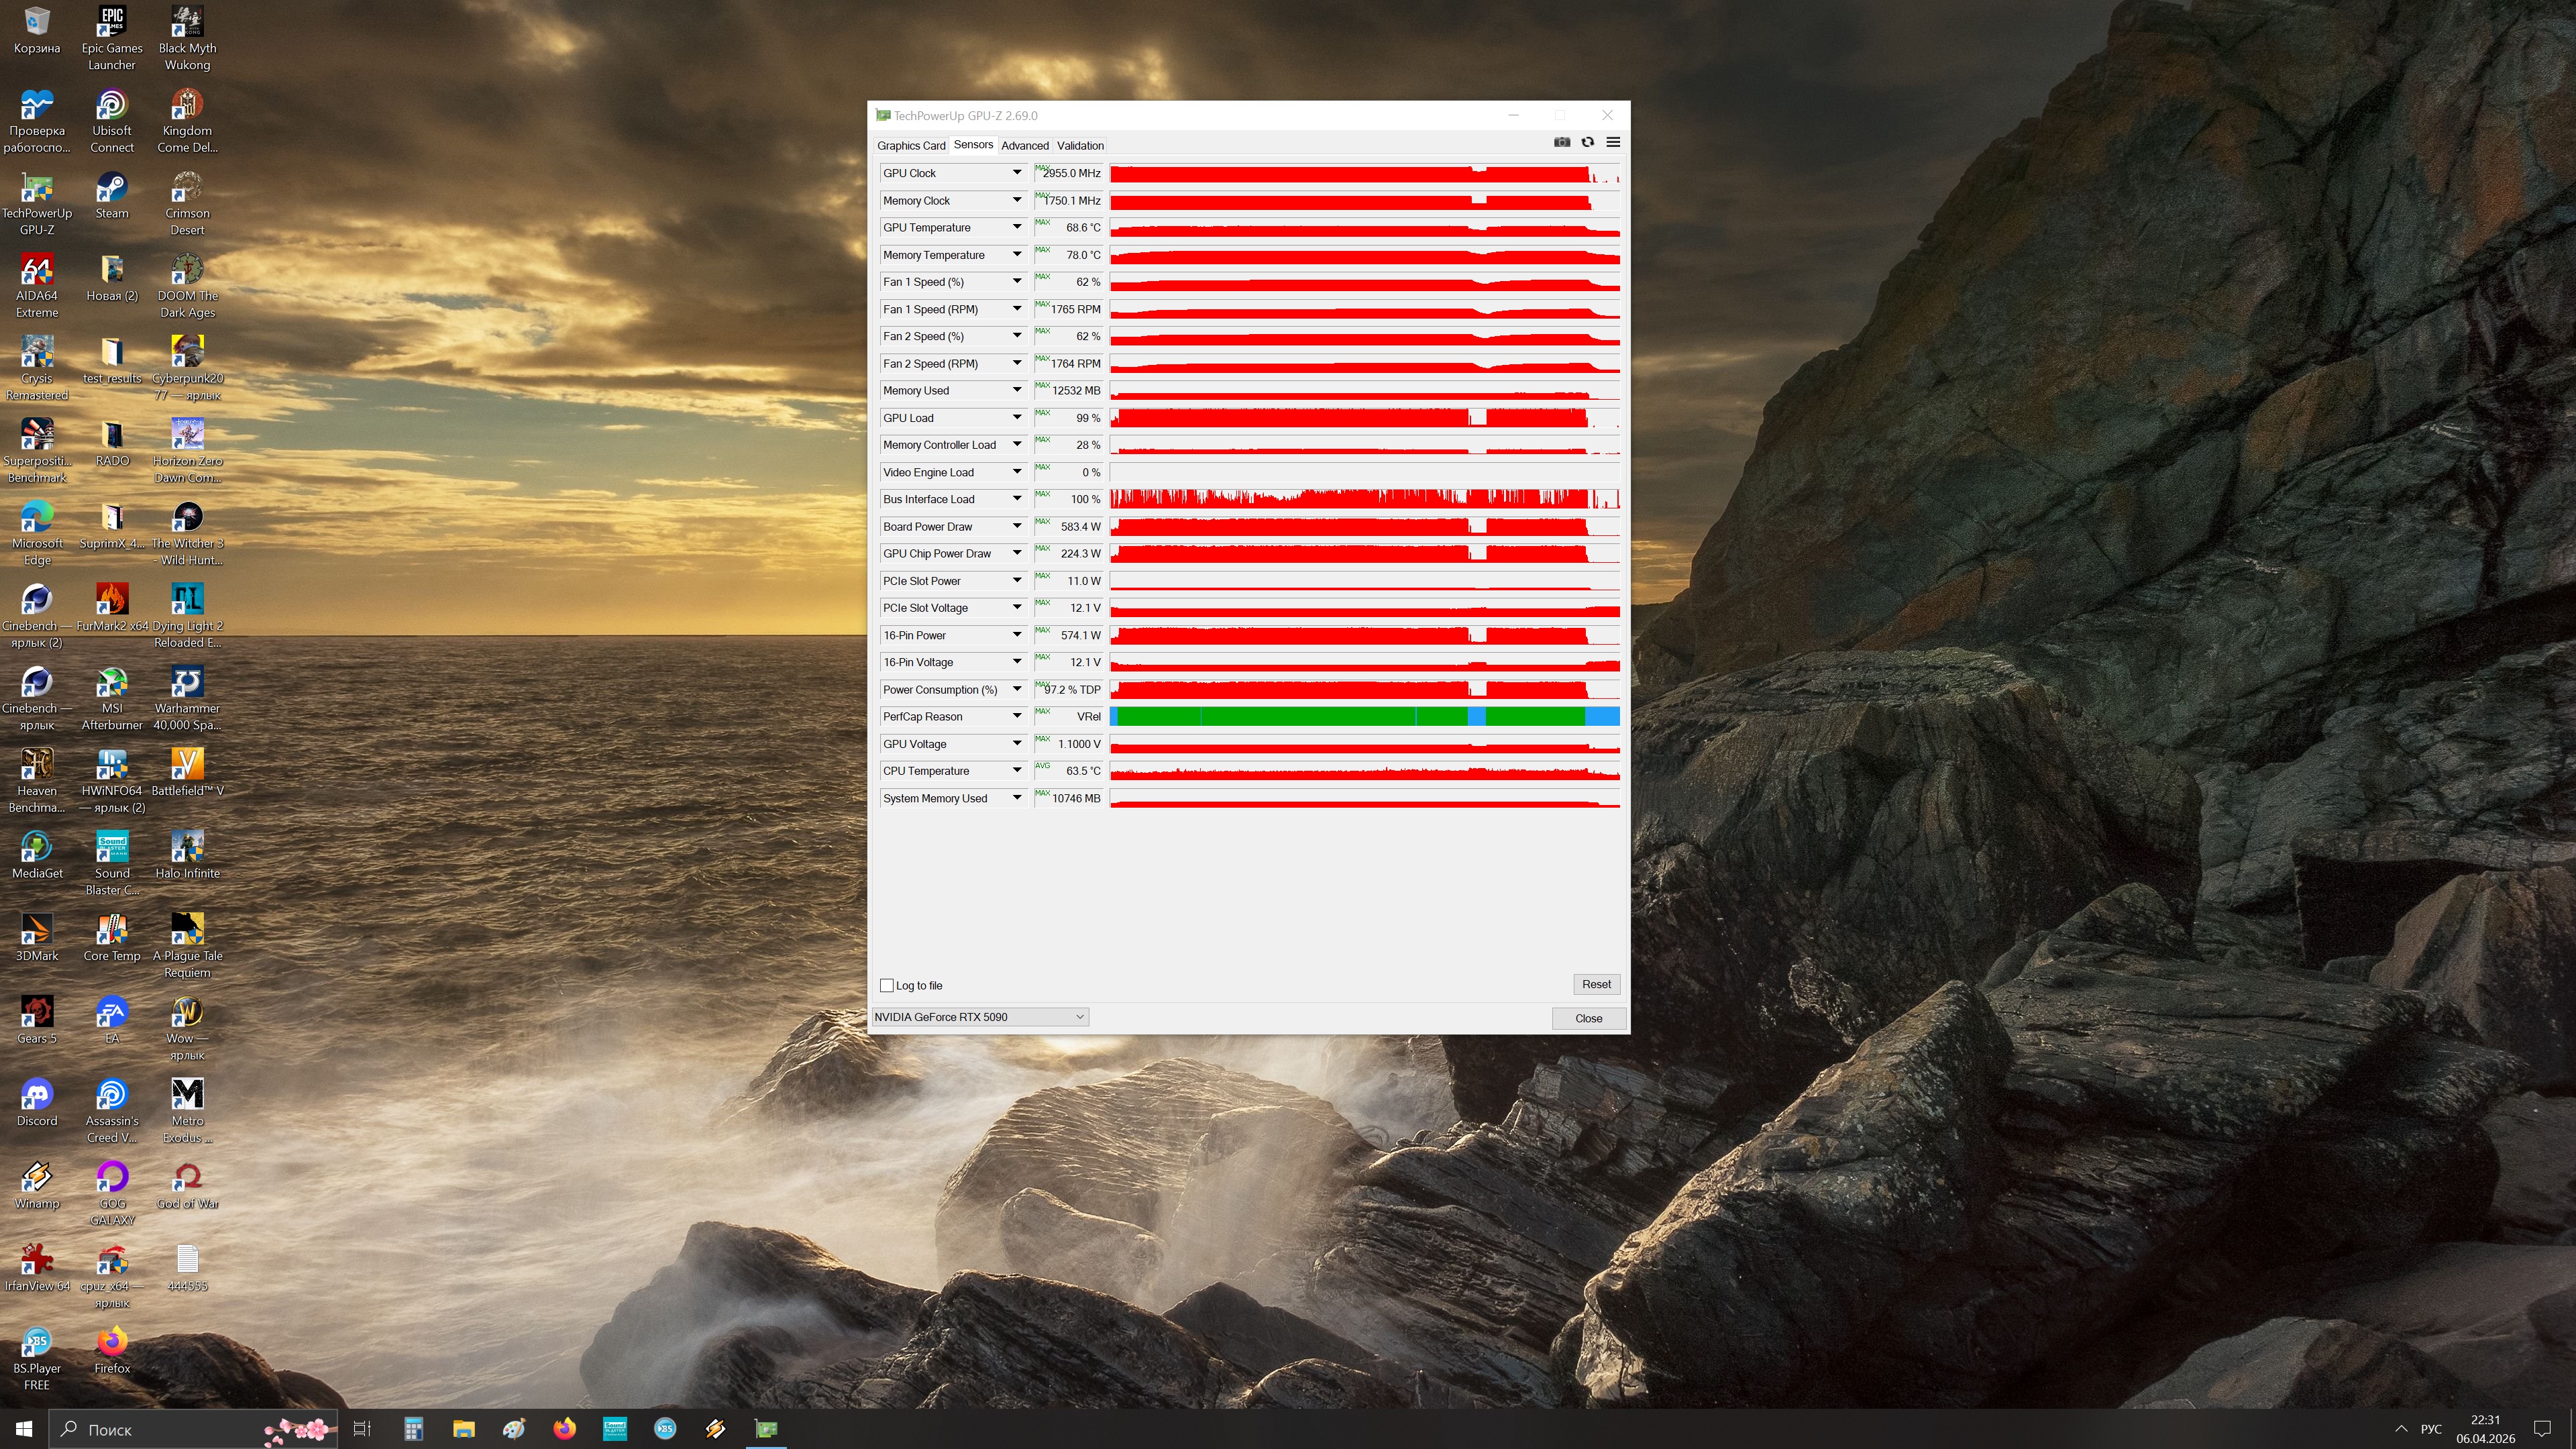The height and width of the screenshot is (1449, 2576).
Task: Open the NVIDIA GeForce RTX 5090 selector
Action: click(979, 1017)
